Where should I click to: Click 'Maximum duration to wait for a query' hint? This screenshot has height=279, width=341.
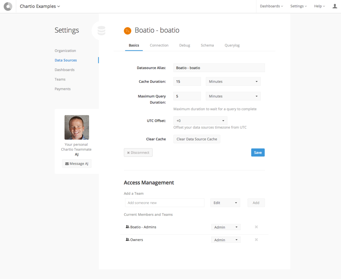point(215,109)
